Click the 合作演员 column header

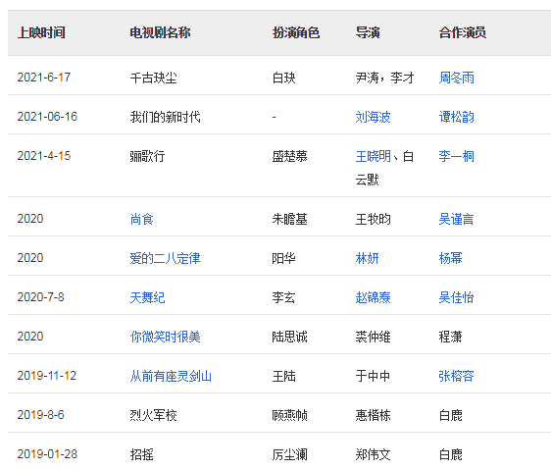click(463, 32)
